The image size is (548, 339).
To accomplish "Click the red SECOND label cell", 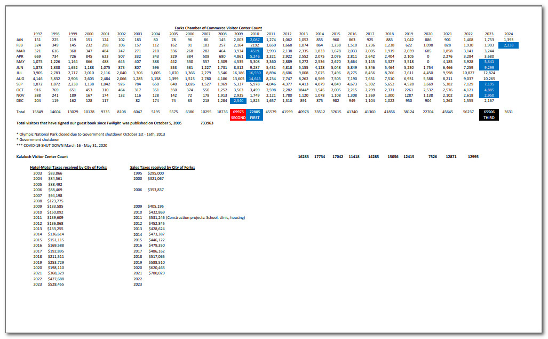I will tap(238, 117).
